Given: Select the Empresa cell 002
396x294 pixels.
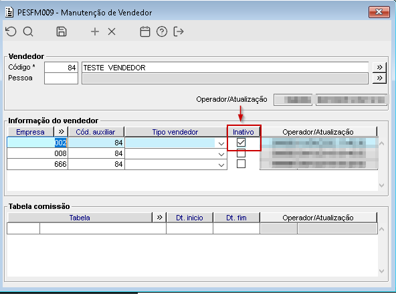Looking at the screenshot, I should [x=37, y=143].
